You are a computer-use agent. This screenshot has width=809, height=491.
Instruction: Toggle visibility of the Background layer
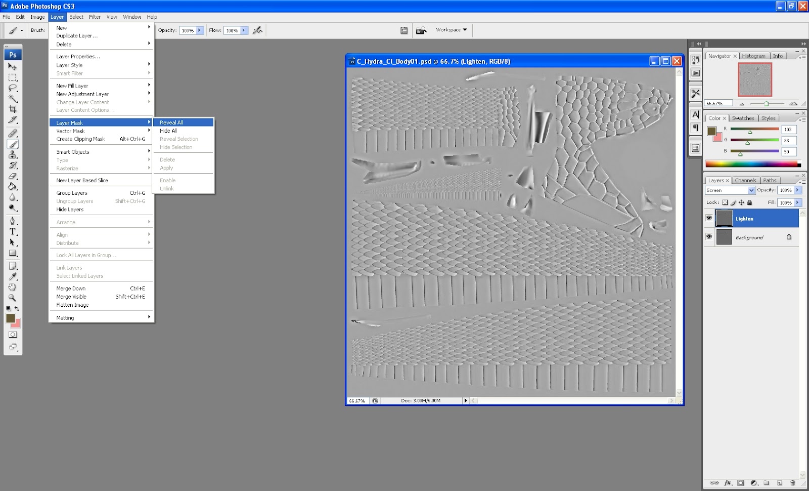click(709, 237)
